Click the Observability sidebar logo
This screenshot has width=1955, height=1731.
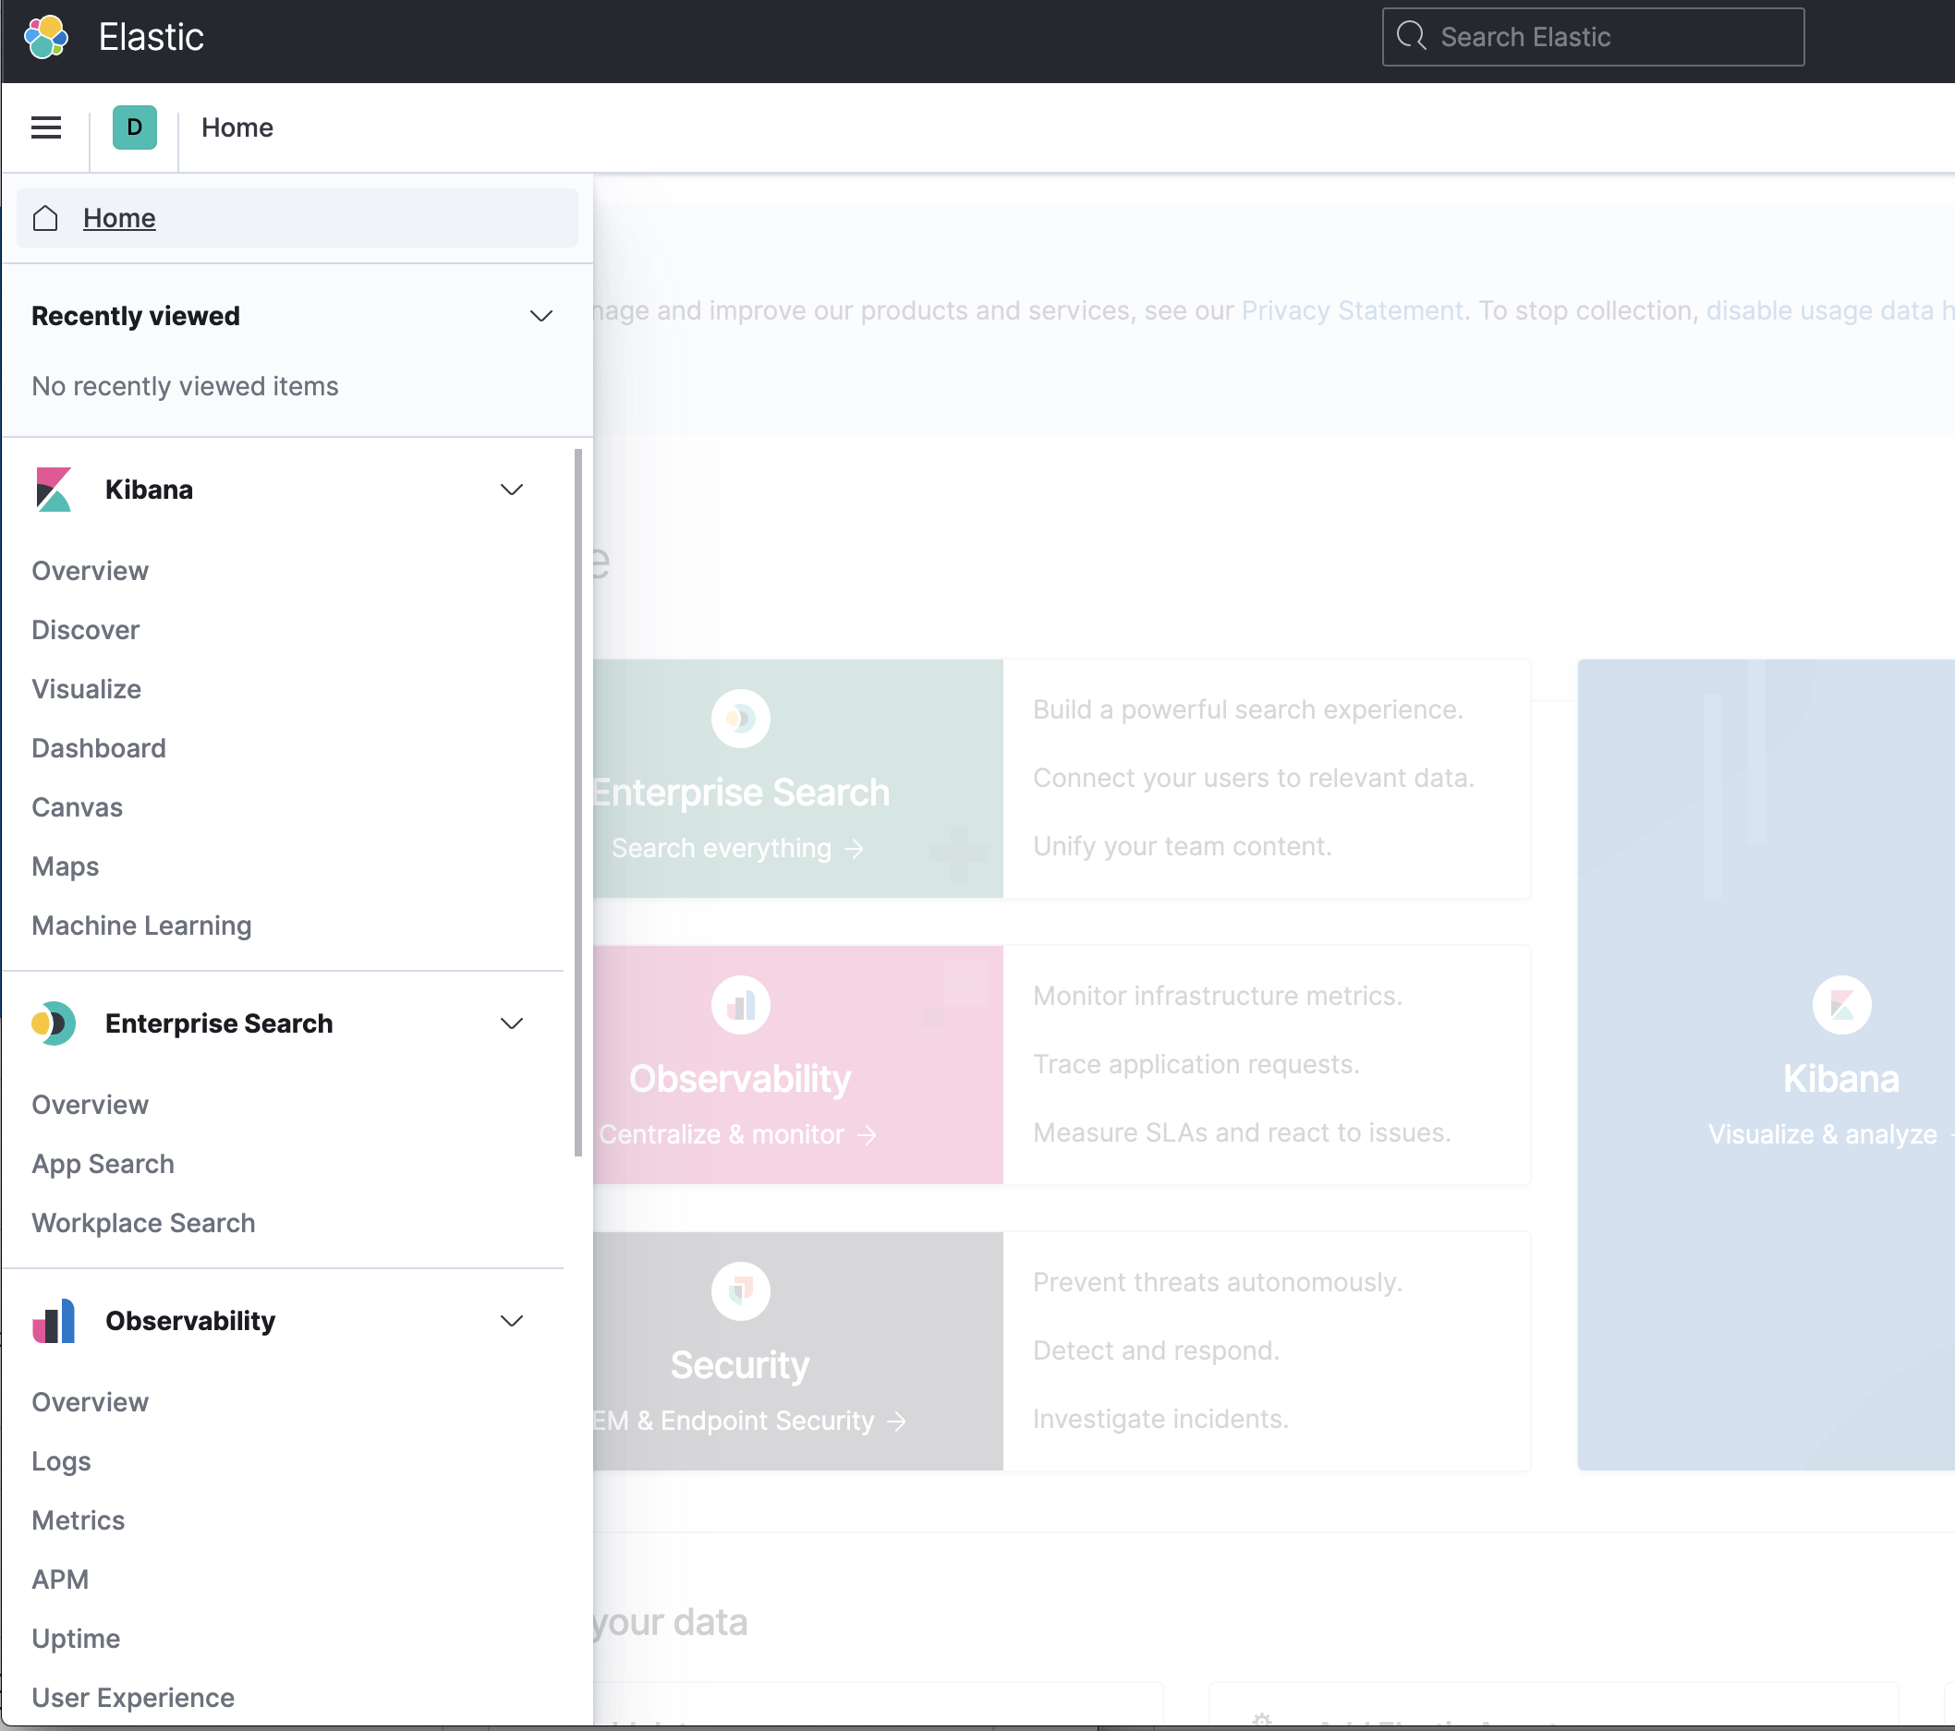54,1321
